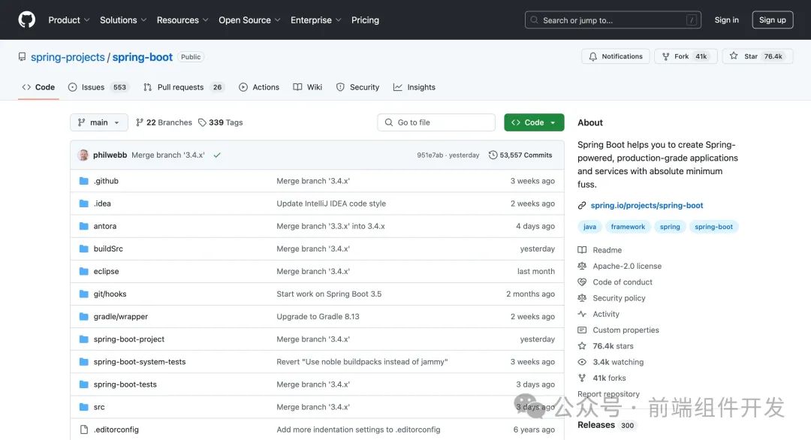Screen dimensions: 811x440
Task: Expand the Solutions menu
Action: click(x=123, y=20)
